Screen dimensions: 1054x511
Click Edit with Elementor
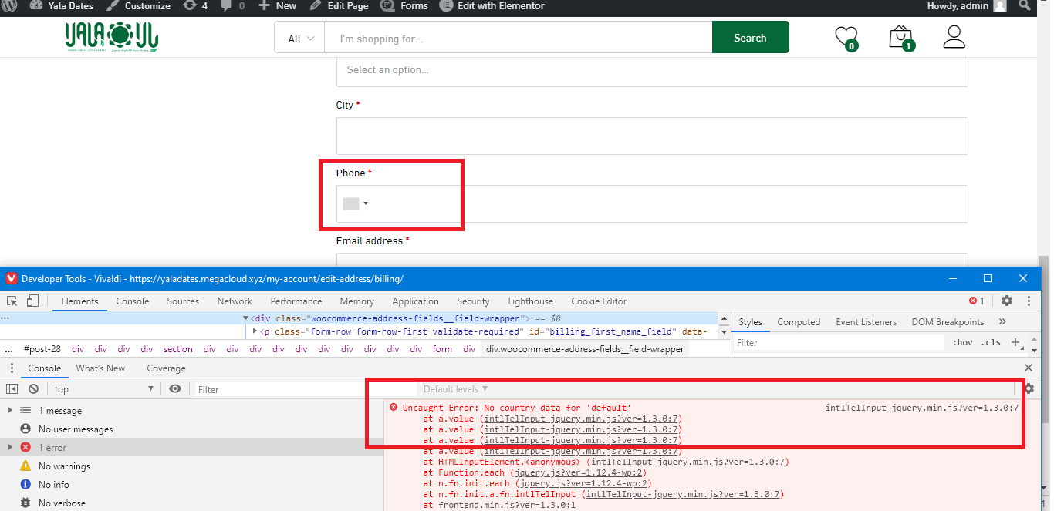pos(492,5)
